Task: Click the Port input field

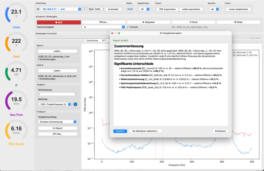Action: point(98,9)
